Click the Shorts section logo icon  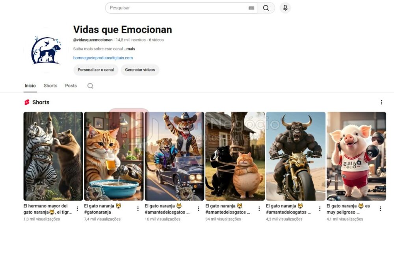pos(27,102)
